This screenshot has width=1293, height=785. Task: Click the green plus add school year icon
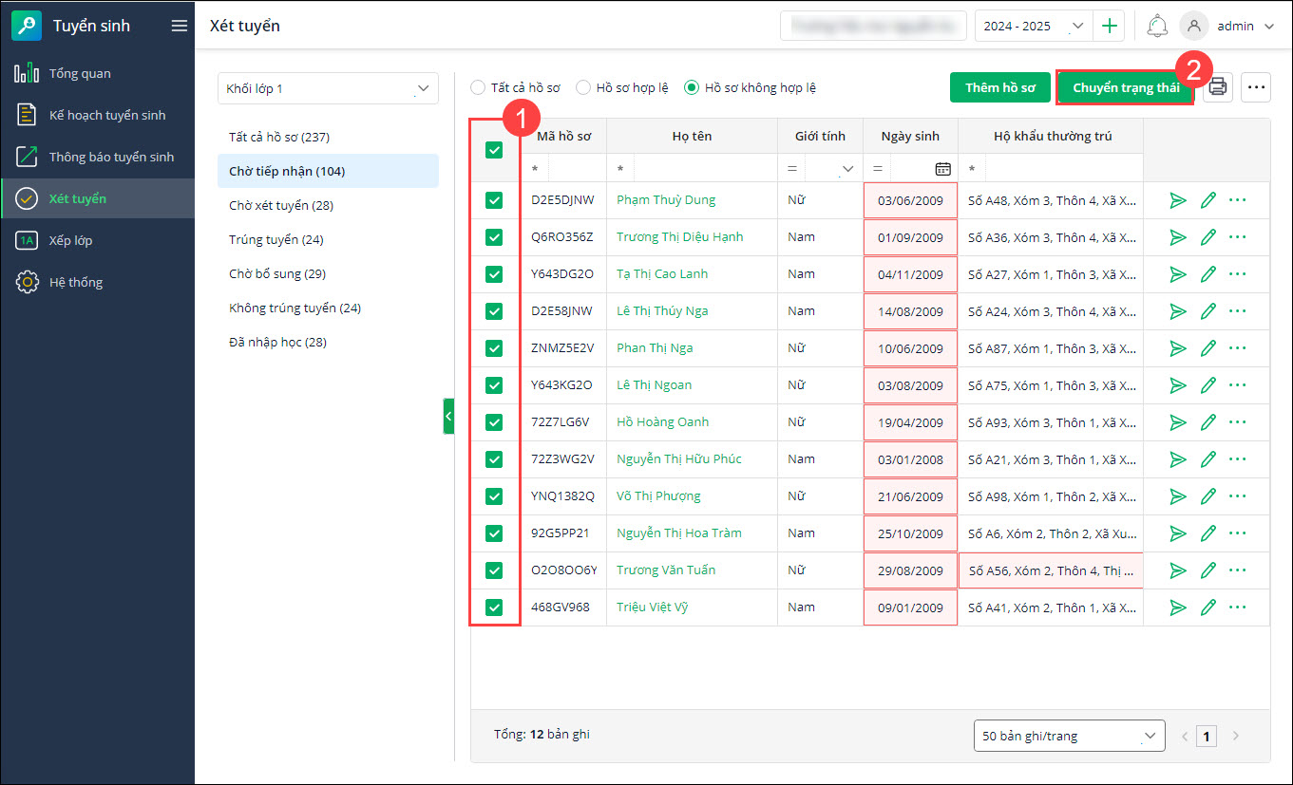coord(1109,27)
